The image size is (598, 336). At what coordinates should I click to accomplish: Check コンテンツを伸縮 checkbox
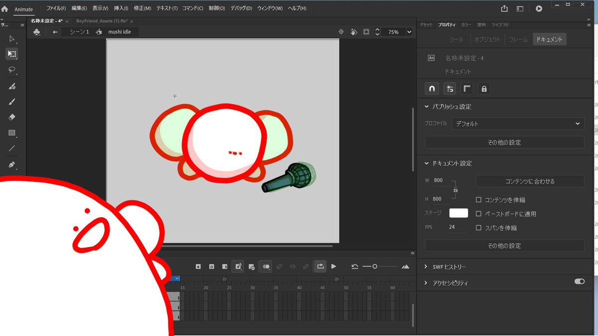click(479, 200)
